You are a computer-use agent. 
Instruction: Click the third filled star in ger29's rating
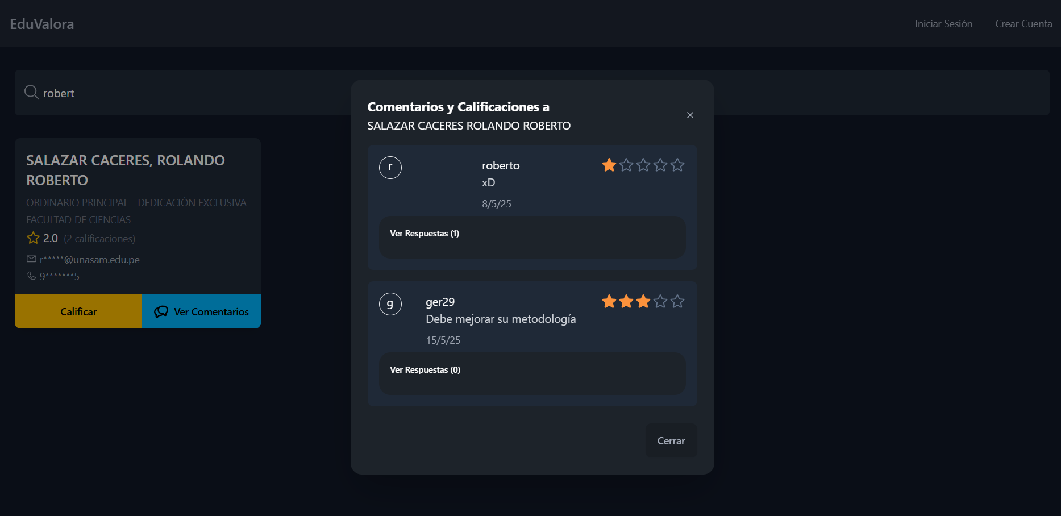(x=643, y=301)
